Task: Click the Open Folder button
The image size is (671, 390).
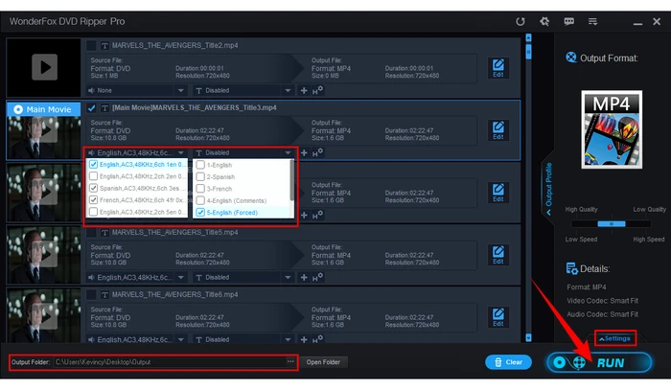Action: coord(323,362)
